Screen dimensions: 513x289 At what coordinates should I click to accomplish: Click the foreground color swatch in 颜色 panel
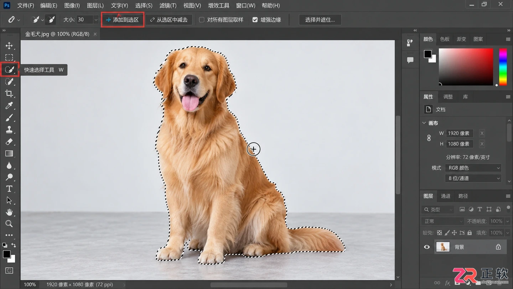coord(427,54)
